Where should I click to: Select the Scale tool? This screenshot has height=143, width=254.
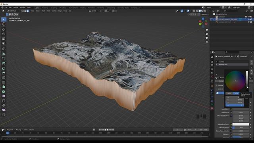(x=4, y=39)
